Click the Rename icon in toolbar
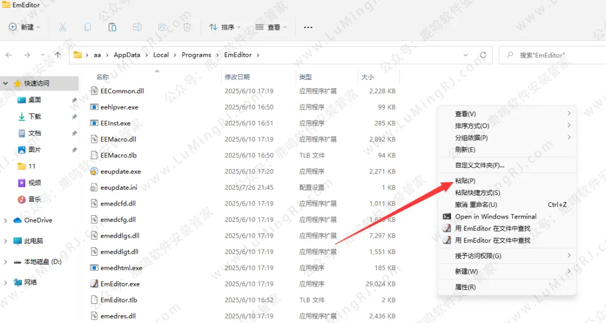606x323 pixels. [x=137, y=27]
